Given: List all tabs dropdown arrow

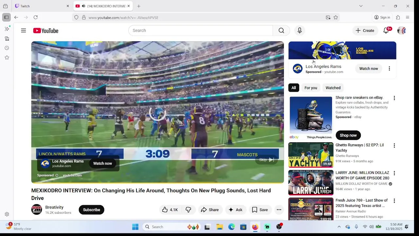Looking at the screenshot, I should 361,6.
